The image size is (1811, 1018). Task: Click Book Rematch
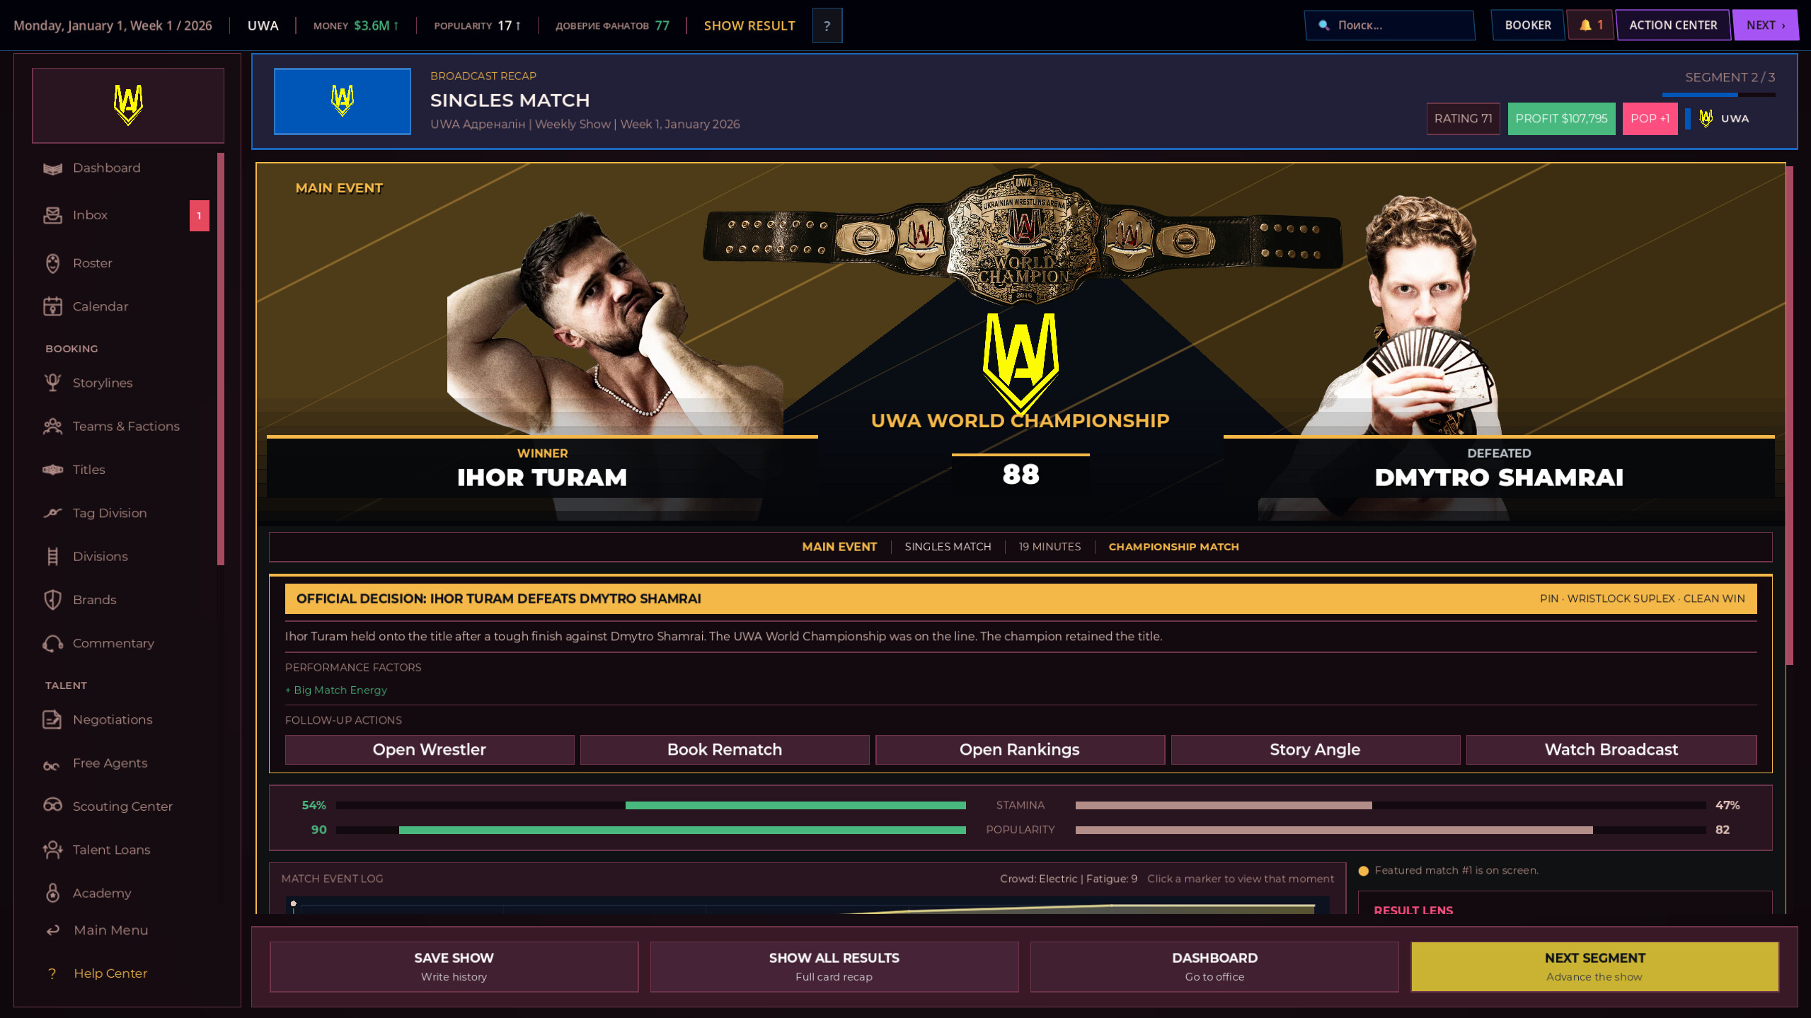725,750
